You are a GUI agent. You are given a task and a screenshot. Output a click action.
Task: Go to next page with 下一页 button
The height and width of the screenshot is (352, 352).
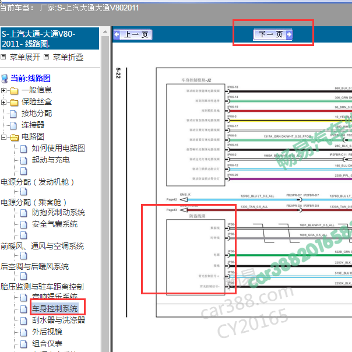[x=273, y=35]
